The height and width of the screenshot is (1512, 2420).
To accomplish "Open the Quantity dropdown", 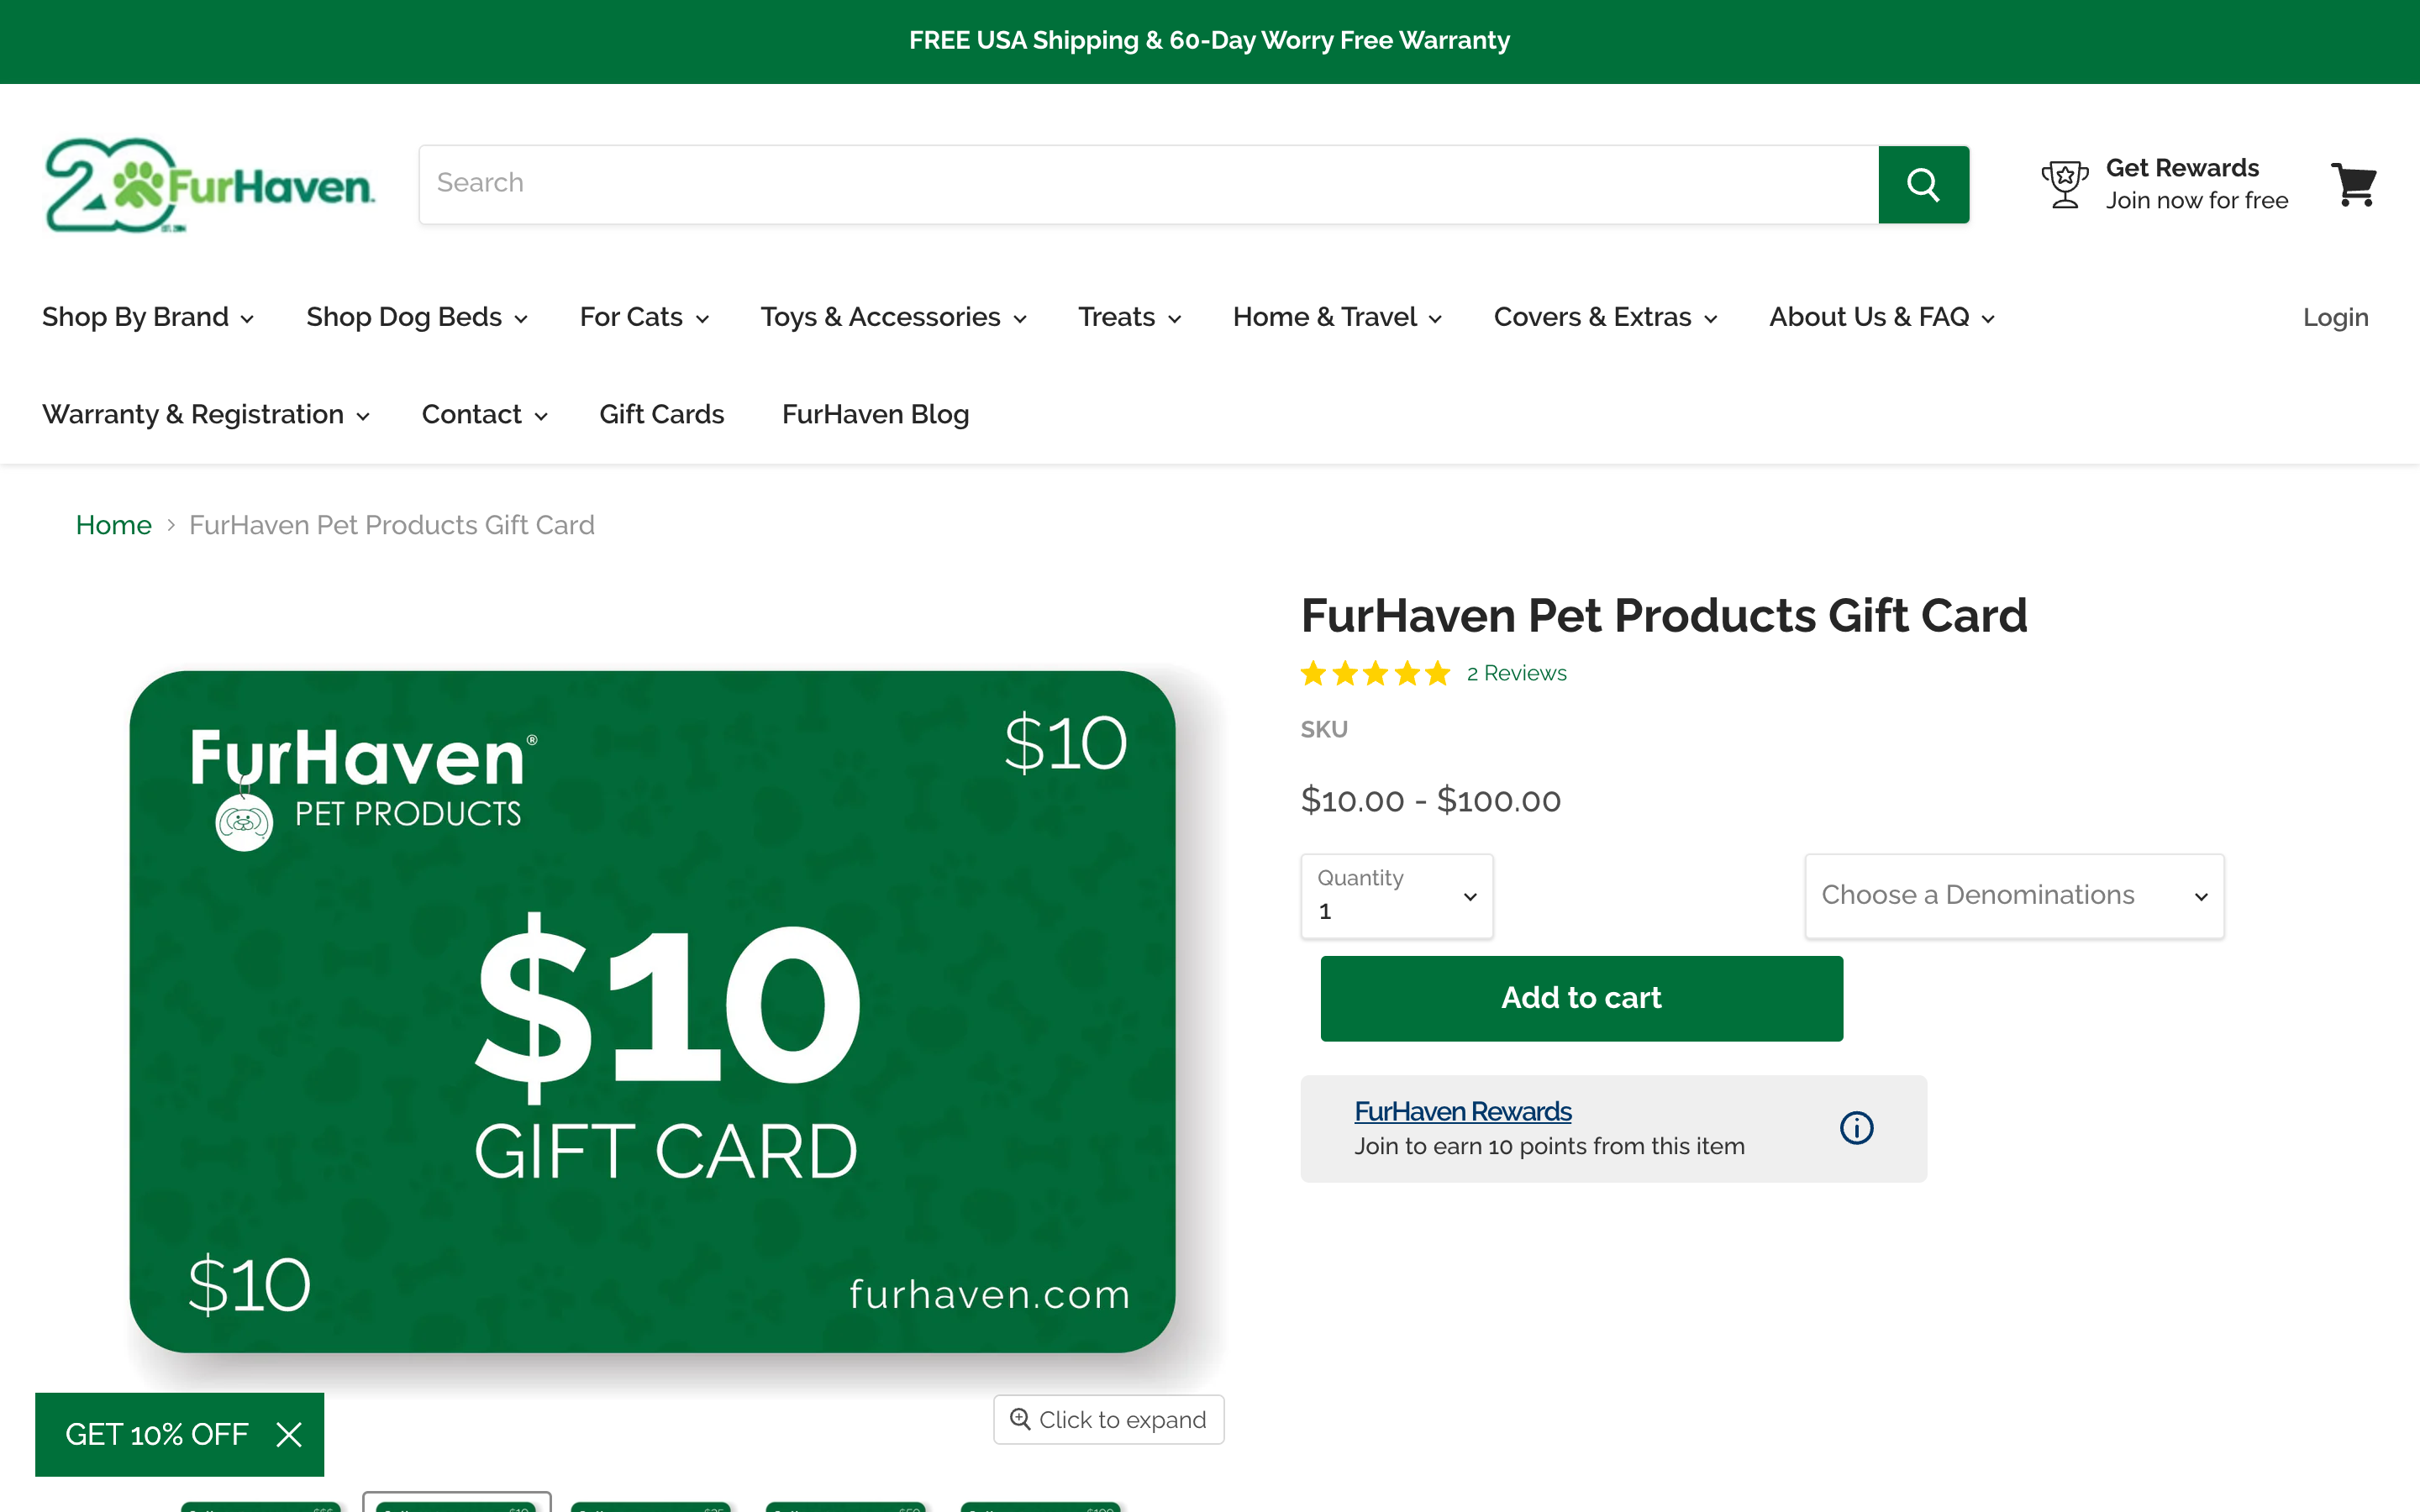I will [1396, 896].
